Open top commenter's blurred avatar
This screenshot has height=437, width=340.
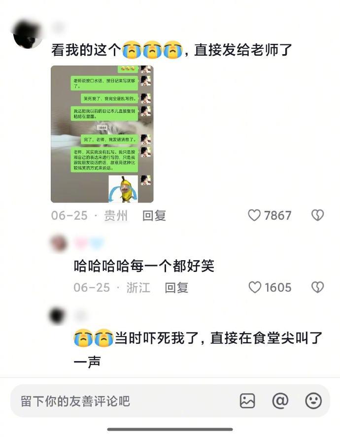27,34
